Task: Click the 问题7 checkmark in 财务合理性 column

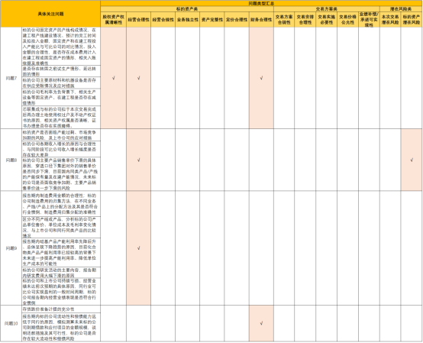Action: tap(261, 78)
